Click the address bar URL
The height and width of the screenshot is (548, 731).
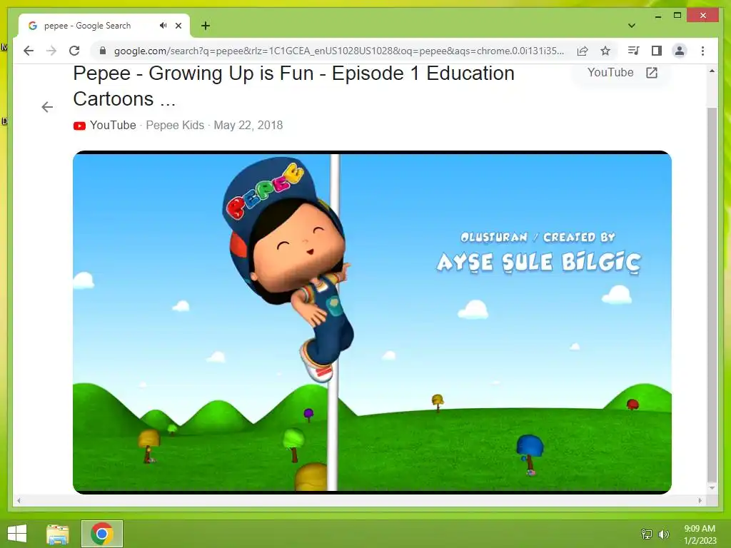[x=339, y=51]
